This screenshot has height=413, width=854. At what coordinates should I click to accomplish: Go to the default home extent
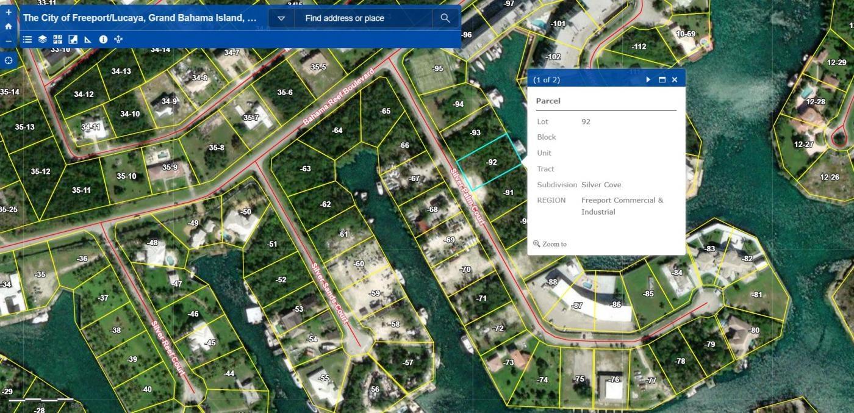pos(9,26)
